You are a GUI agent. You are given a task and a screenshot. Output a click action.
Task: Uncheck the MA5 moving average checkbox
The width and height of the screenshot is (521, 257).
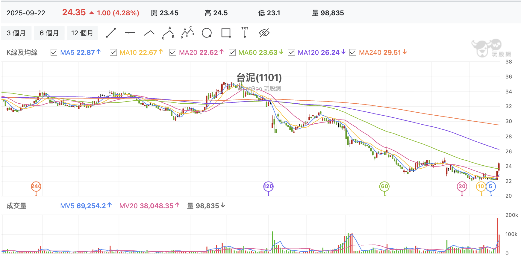pos(54,52)
